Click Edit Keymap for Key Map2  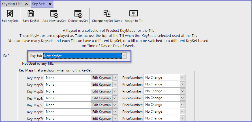click(101, 84)
